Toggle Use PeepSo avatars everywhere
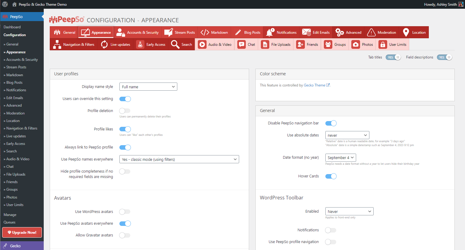 coord(125,223)
